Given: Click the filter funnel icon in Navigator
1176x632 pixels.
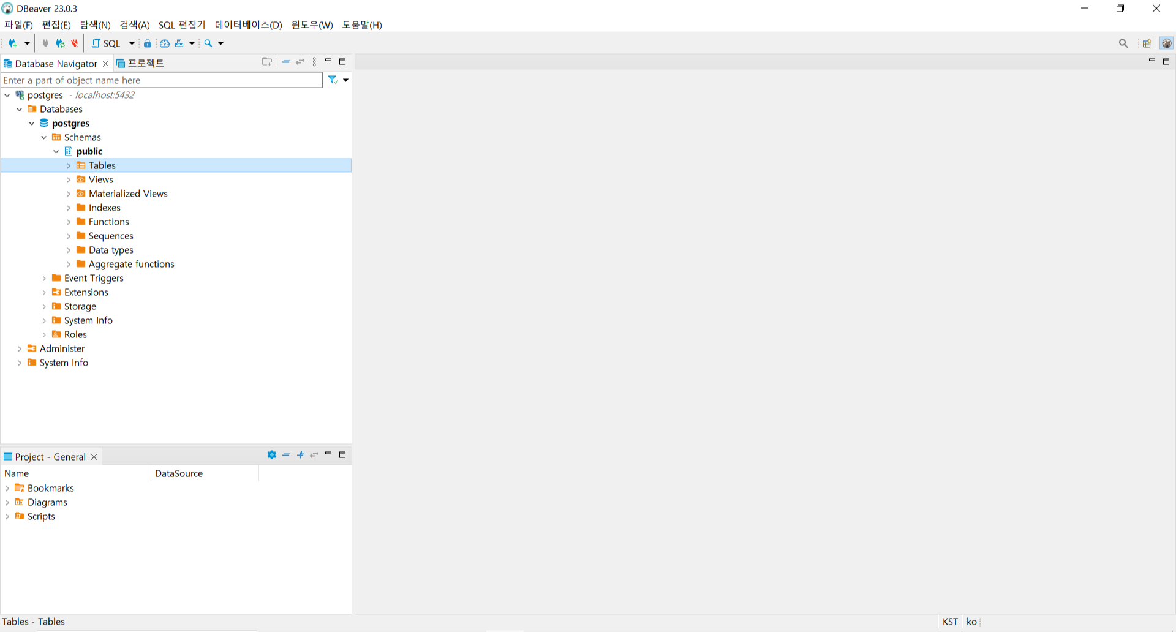Looking at the screenshot, I should (333, 80).
